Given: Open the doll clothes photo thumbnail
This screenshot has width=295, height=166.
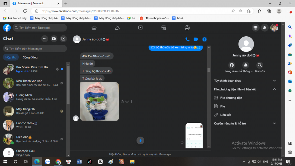Looking at the screenshot, I should [99, 101].
